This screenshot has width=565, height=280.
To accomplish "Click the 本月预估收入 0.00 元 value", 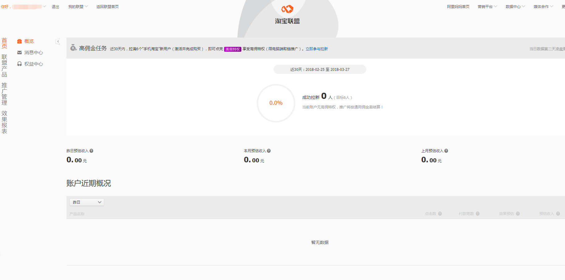I will [254, 160].
